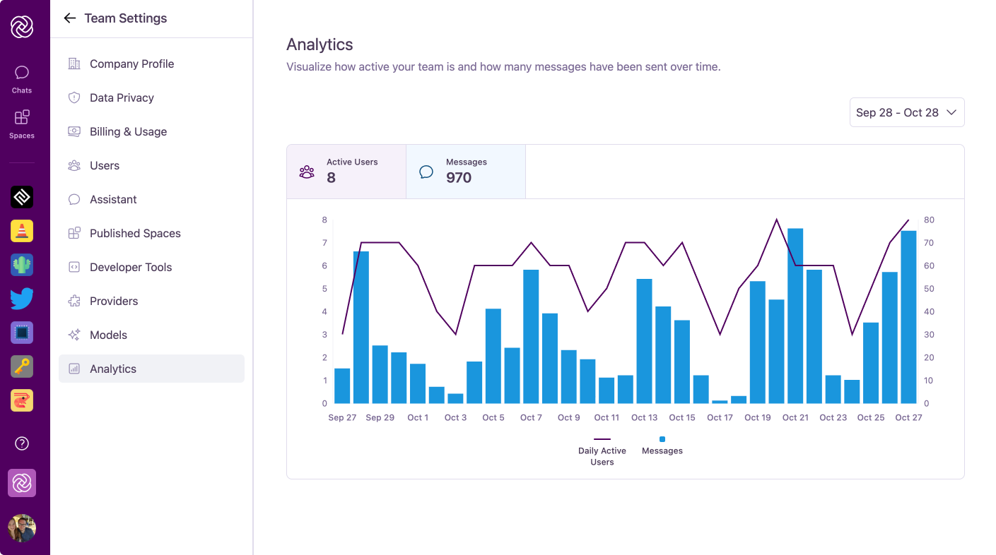The height and width of the screenshot is (555, 996).
Task: Select the golden key workspace icon
Action: point(21,366)
